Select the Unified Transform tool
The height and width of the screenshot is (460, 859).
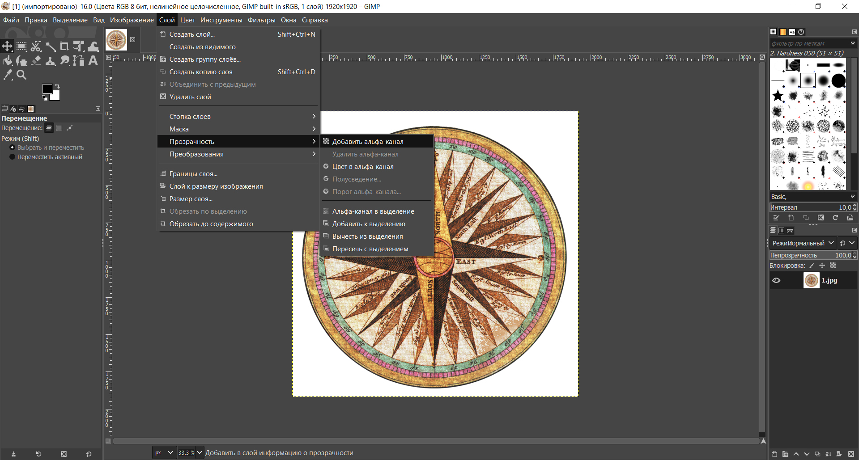[79, 46]
